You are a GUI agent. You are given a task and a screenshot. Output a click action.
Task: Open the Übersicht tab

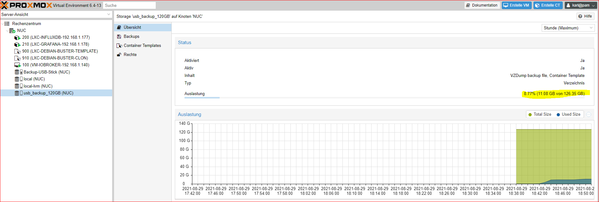(x=143, y=28)
